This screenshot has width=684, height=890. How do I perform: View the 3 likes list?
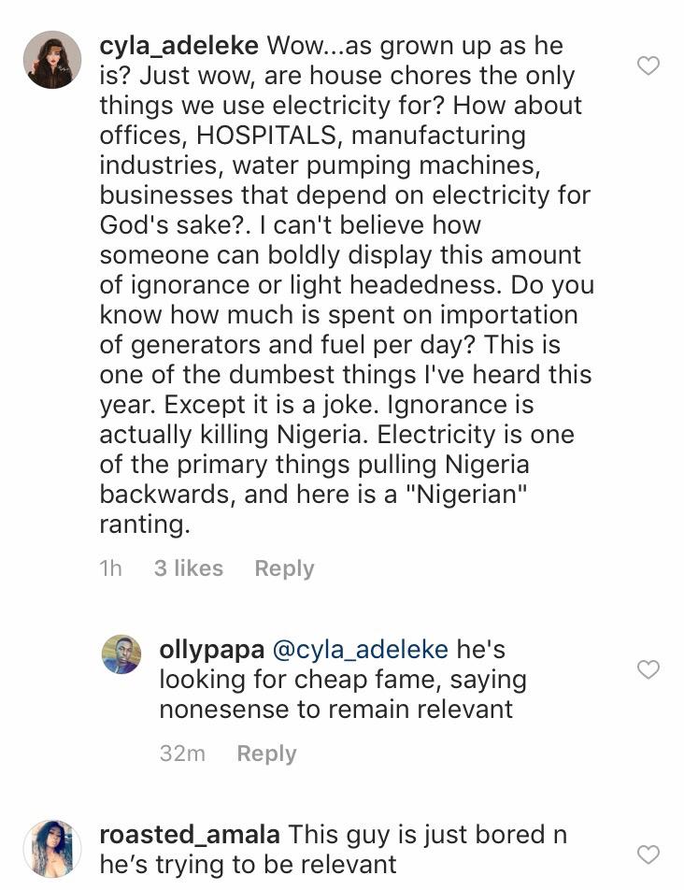189,568
